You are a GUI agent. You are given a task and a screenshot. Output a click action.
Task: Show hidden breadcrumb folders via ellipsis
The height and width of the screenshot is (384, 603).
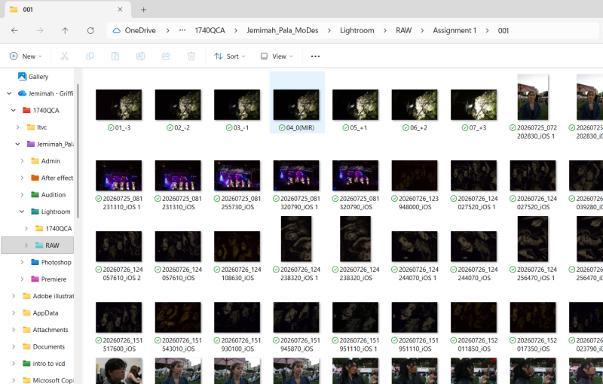click(x=182, y=30)
